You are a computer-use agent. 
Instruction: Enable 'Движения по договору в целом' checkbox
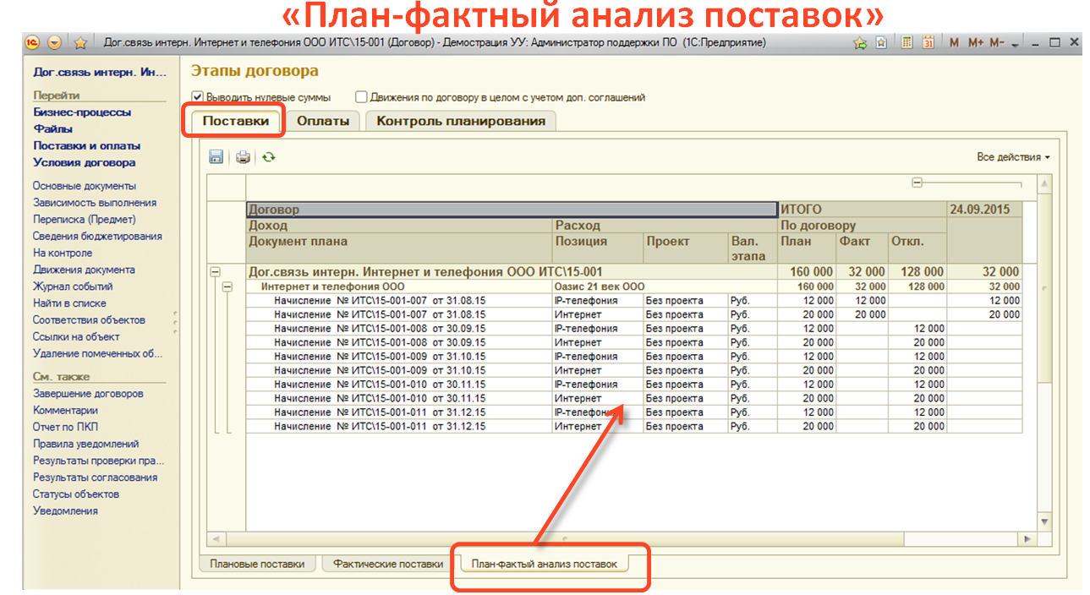click(x=361, y=97)
